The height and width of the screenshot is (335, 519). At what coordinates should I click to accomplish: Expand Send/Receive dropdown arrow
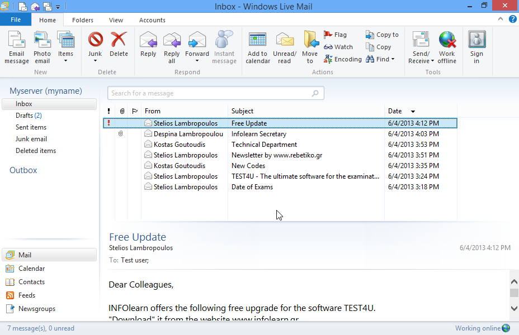point(432,61)
